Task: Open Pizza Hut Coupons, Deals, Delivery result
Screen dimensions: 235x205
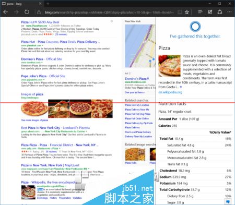Action: (x=61, y=42)
